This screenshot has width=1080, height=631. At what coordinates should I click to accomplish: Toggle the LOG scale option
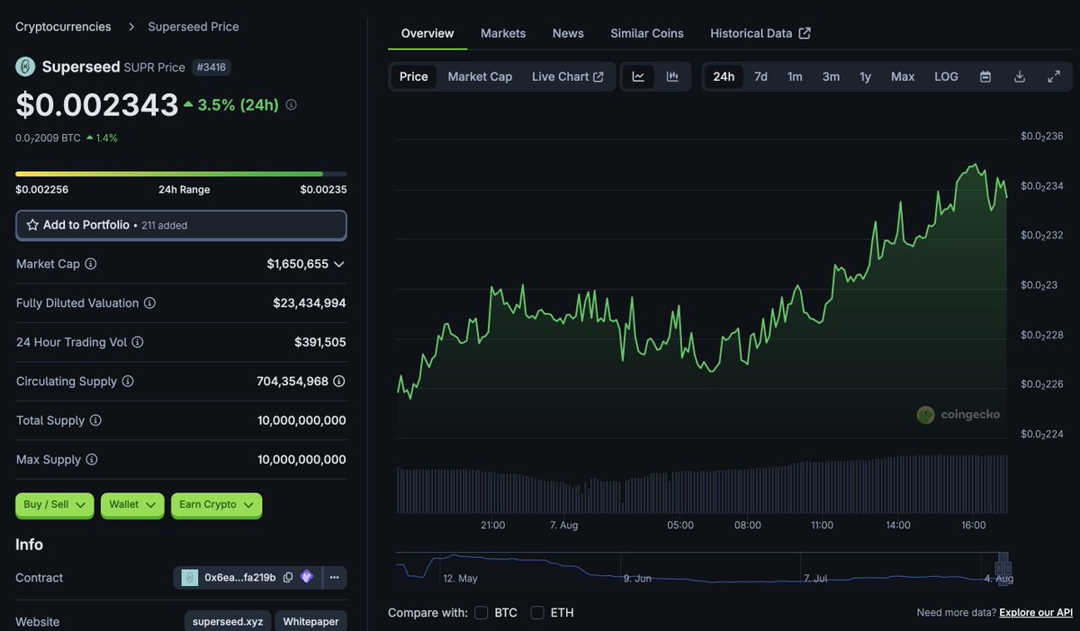coord(947,77)
